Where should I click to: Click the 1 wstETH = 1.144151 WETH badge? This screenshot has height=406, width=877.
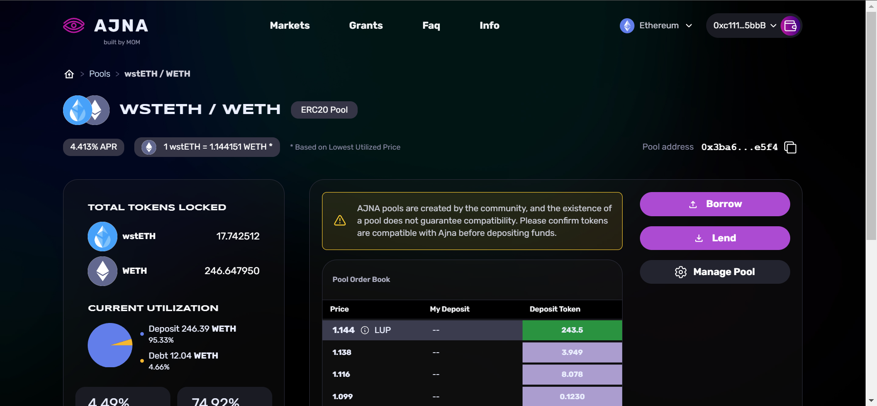pos(207,147)
